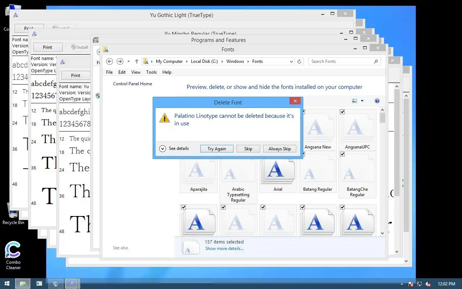Click Try Again in Delete Font dialog
The height and width of the screenshot is (289, 462).
point(217,148)
